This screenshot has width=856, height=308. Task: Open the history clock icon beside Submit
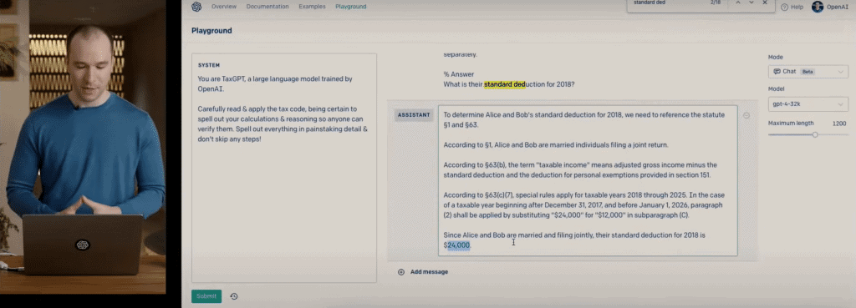(234, 296)
